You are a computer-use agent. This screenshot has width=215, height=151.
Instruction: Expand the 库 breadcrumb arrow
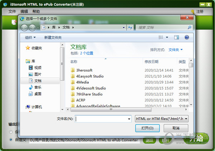(x=59, y=28)
